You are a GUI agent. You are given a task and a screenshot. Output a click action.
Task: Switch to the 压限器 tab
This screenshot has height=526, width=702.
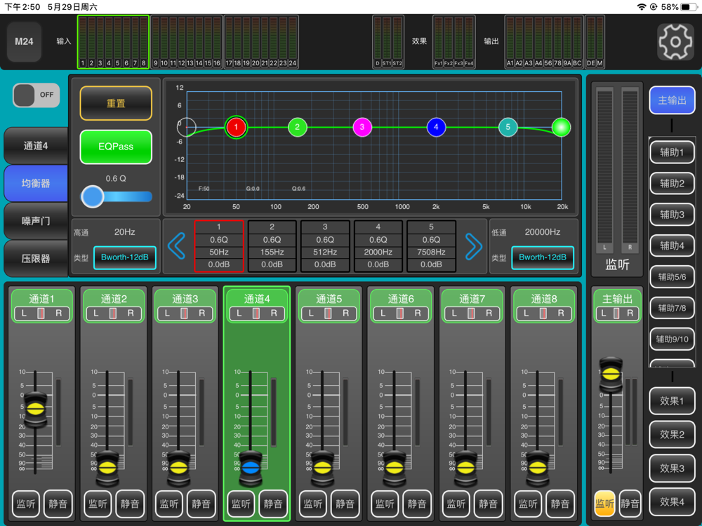pyautogui.click(x=36, y=259)
